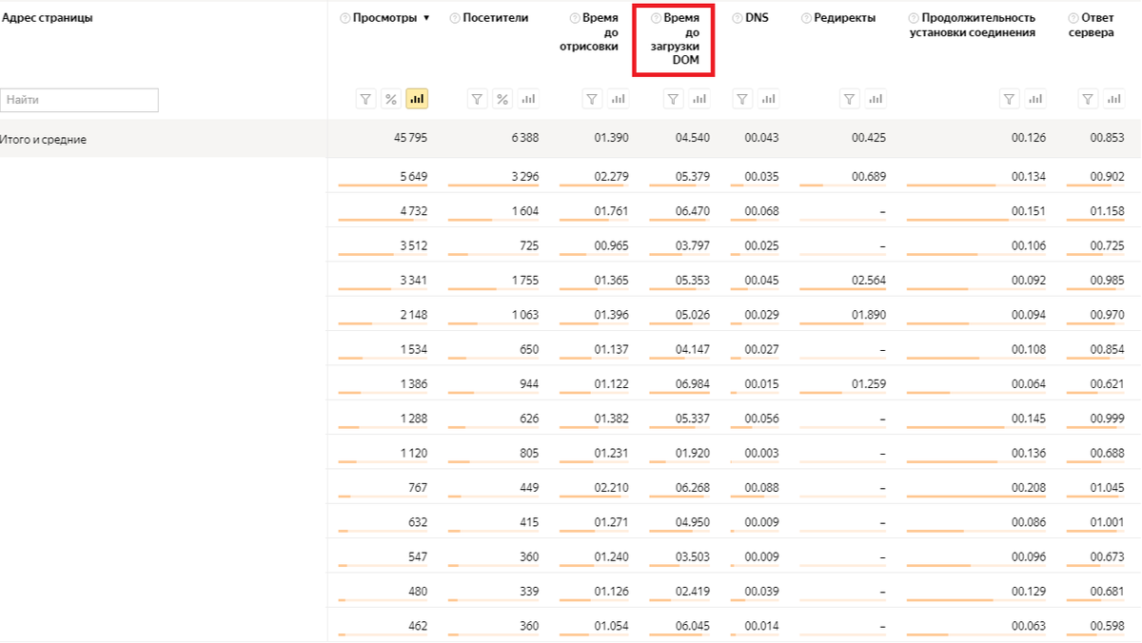Click the Адрес страницы column header
The width and height of the screenshot is (1142, 643).
coord(48,18)
